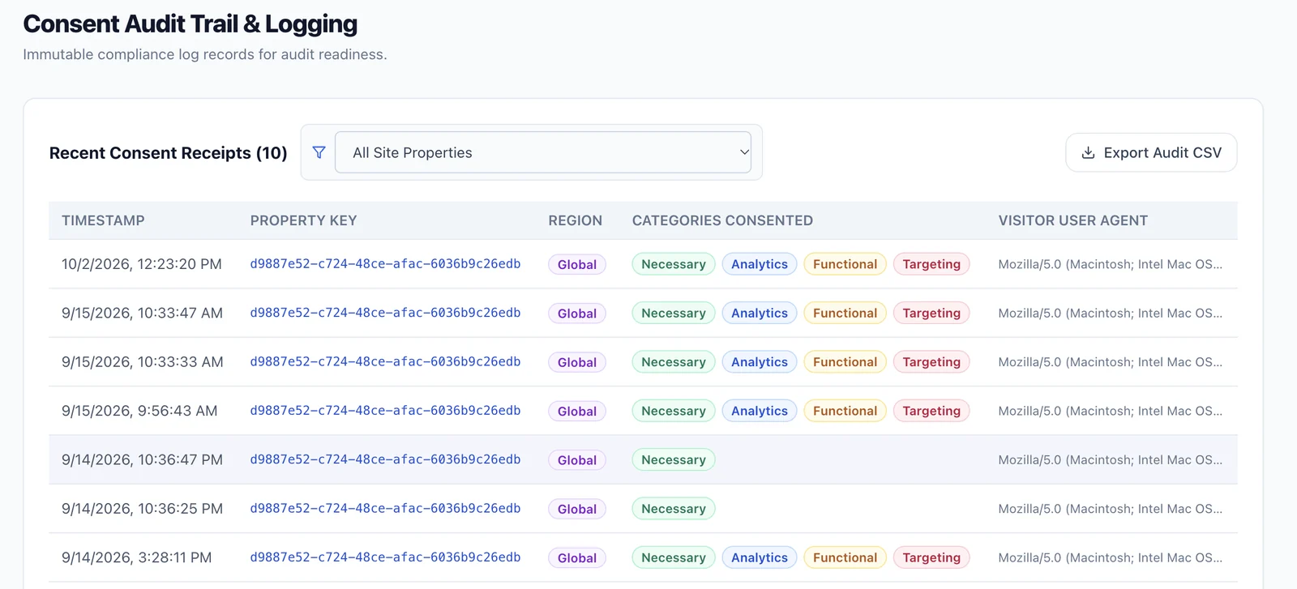Click the Functional tag in the 10:33:33 AM row
The width and height of the screenshot is (1297, 589).
click(845, 362)
